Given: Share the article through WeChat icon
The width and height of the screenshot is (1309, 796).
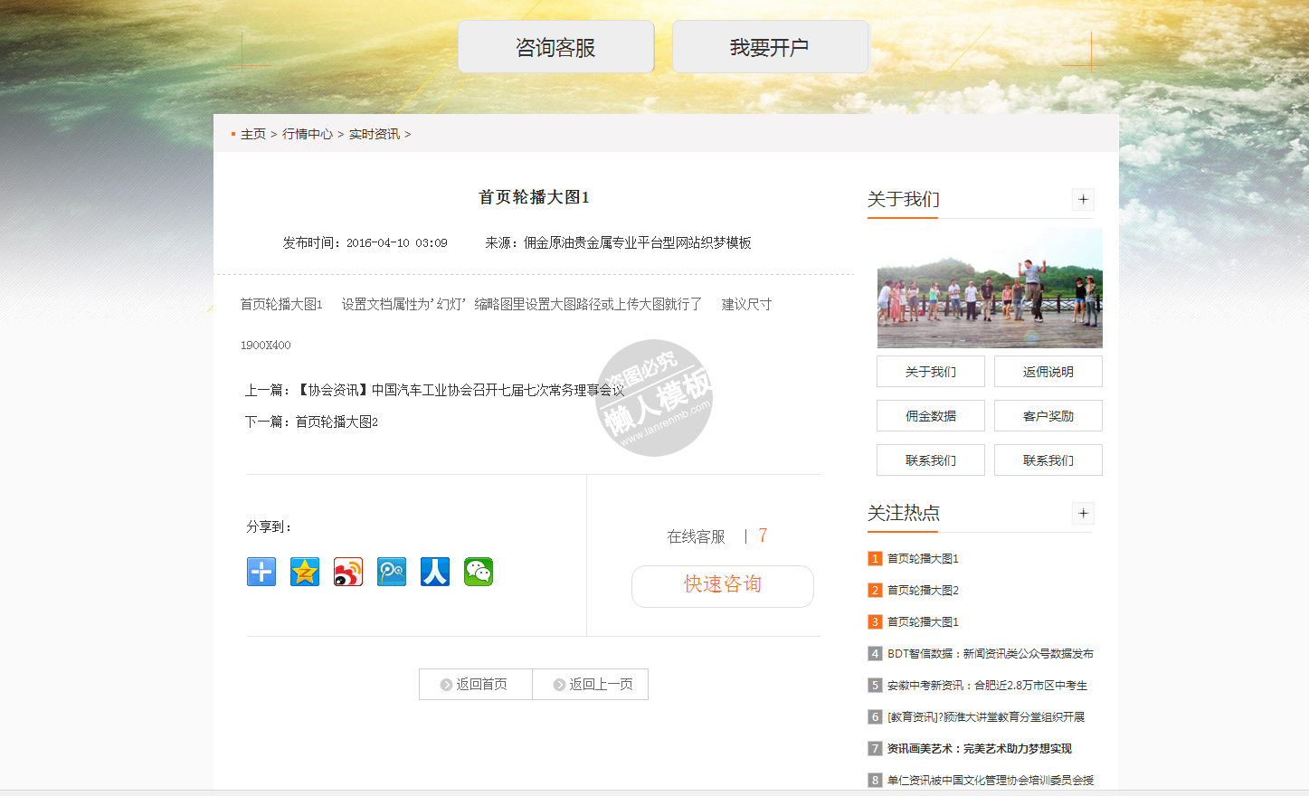Looking at the screenshot, I should pos(479,572).
